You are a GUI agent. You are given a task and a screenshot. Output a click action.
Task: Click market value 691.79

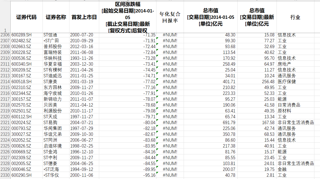point(229,123)
